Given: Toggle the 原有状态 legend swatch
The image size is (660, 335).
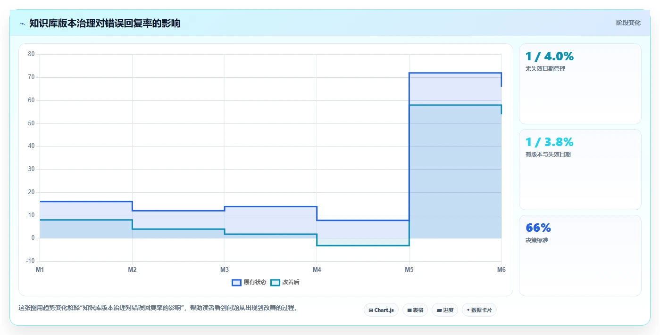Looking at the screenshot, I should (x=236, y=282).
